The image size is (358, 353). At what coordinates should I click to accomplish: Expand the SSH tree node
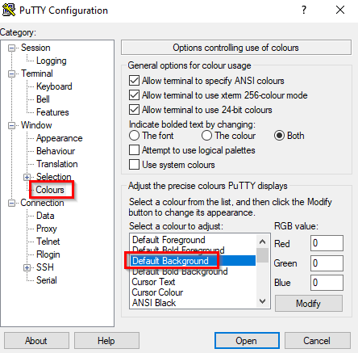(x=27, y=267)
